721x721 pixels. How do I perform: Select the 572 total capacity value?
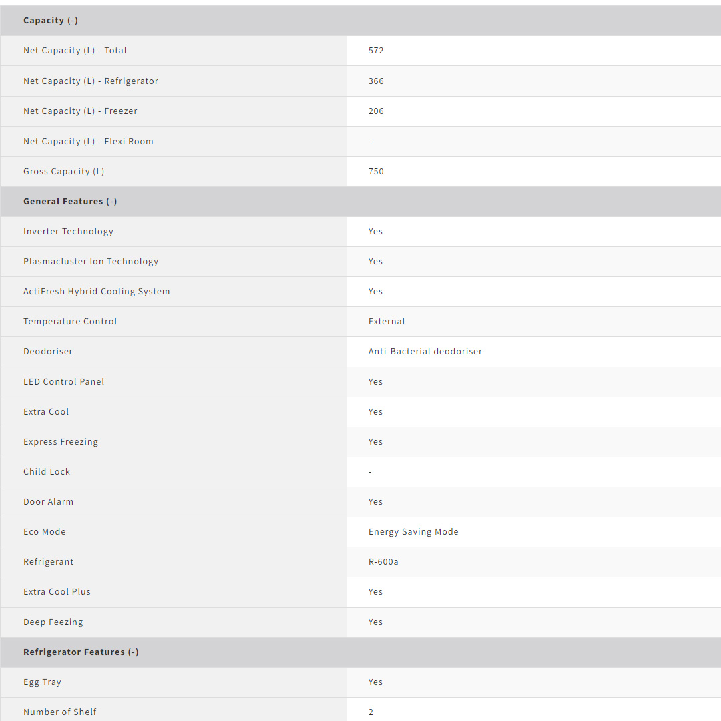(376, 51)
